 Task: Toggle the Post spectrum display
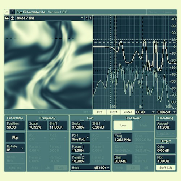pyautogui.click(x=114, y=112)
